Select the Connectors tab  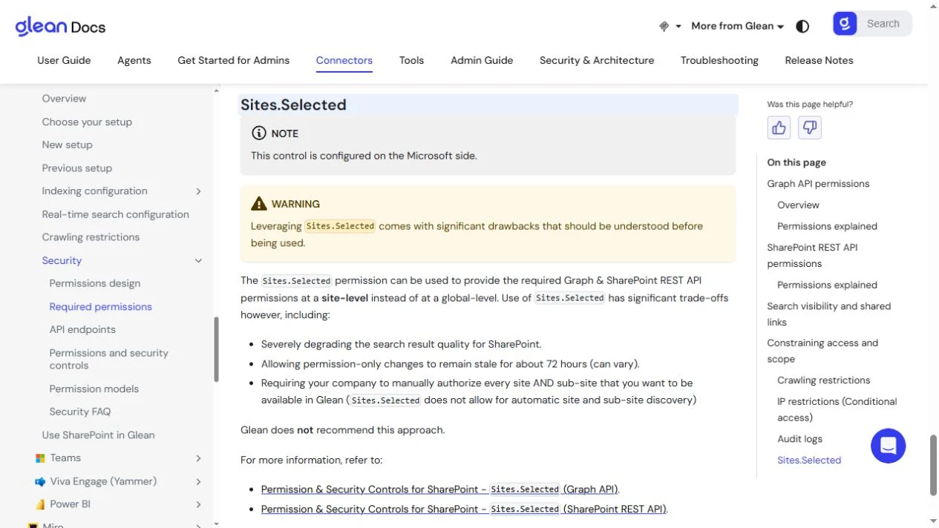pos(344,60)
